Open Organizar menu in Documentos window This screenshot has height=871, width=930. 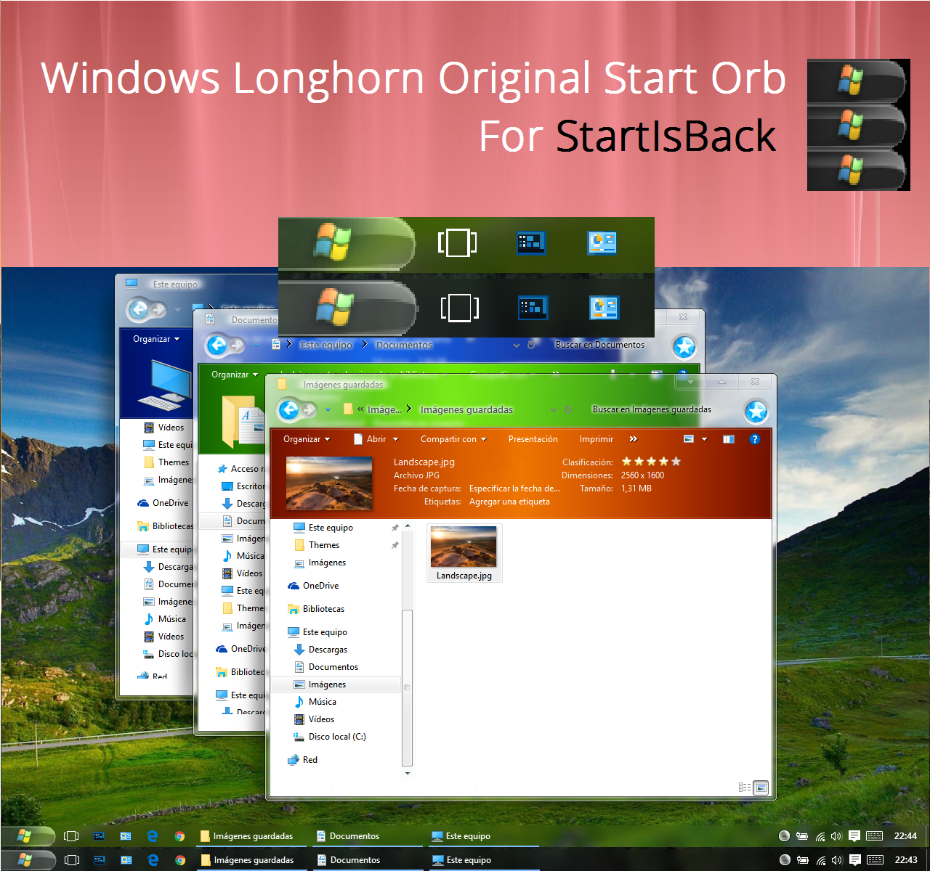[235, 375]
